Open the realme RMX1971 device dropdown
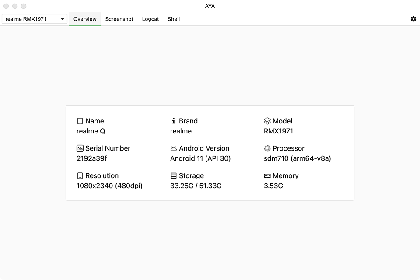 [35, 19]
